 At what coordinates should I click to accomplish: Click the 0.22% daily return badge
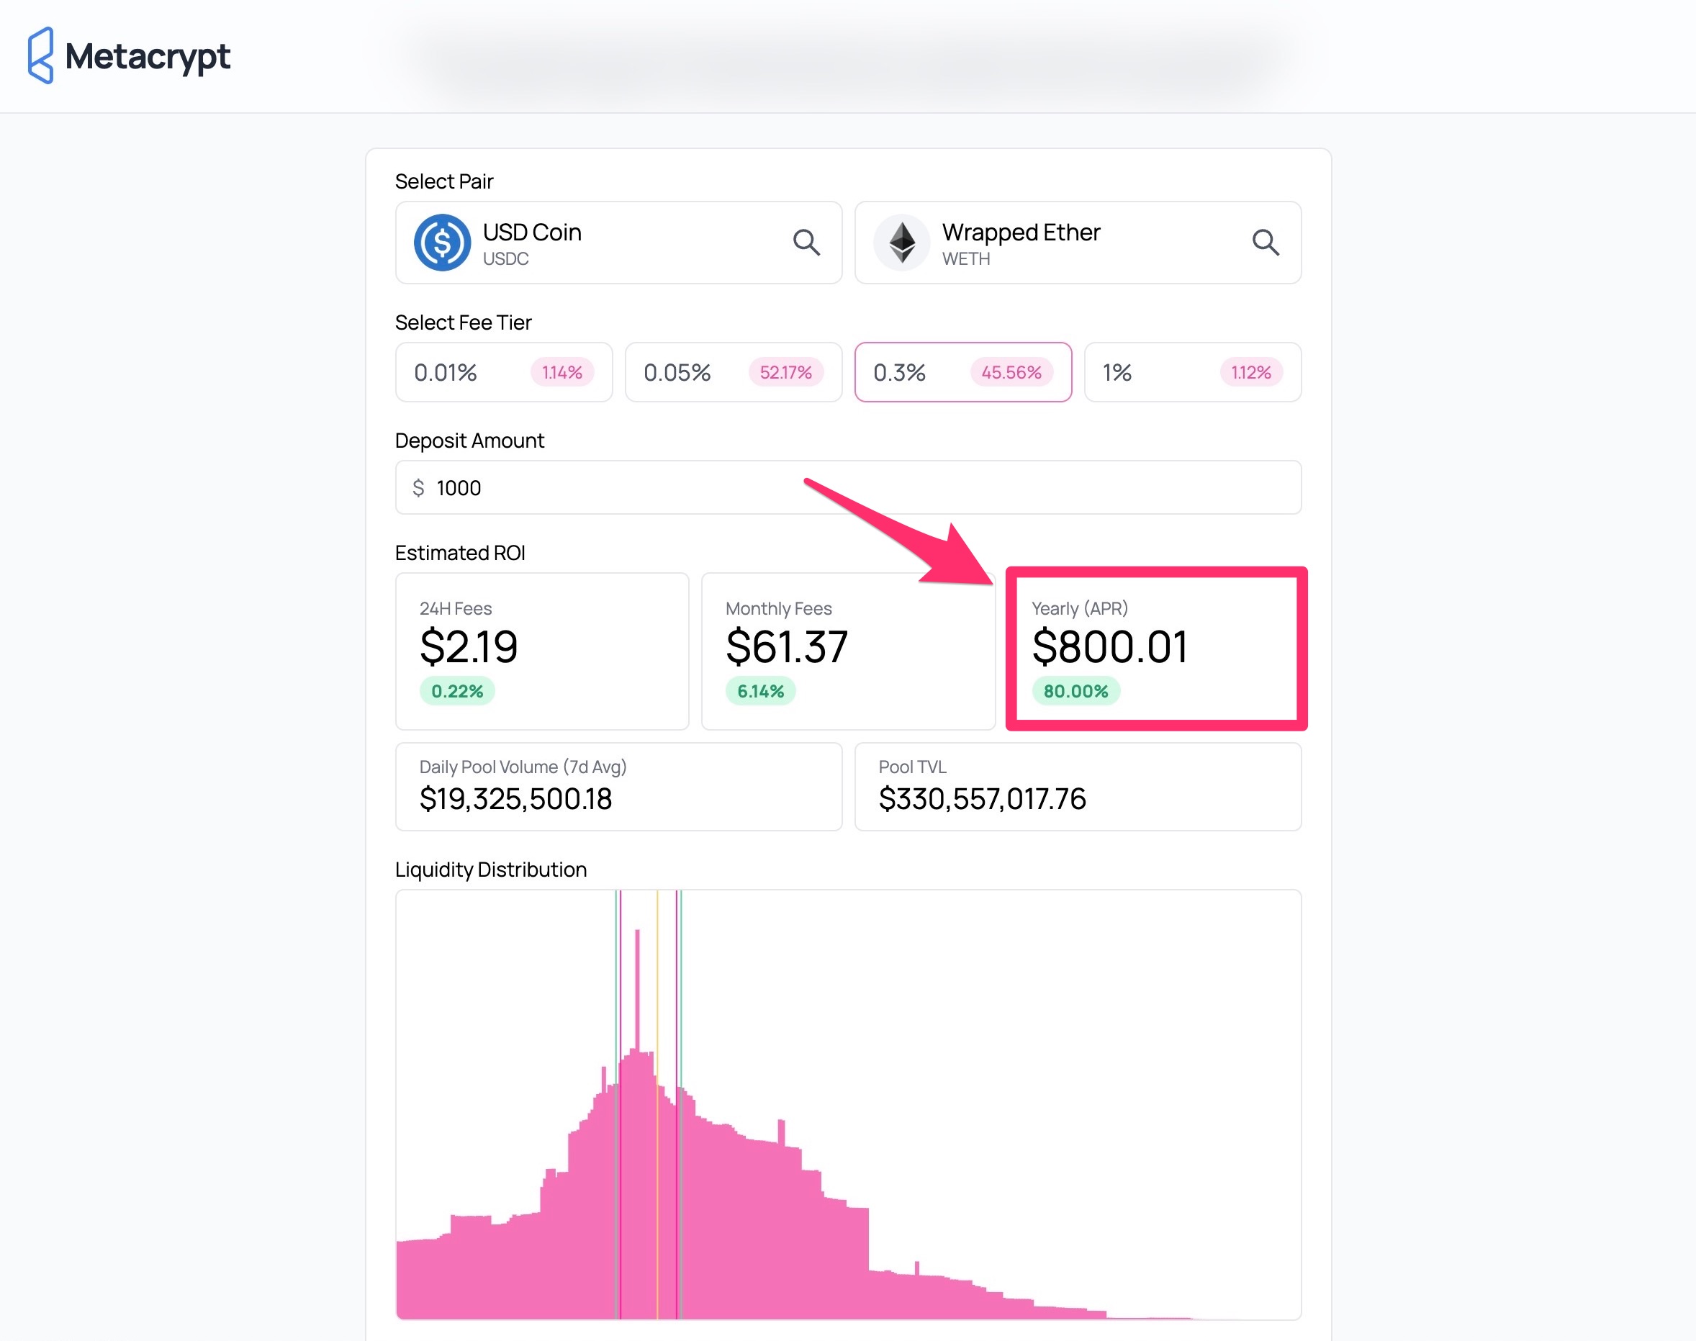point(457,691)
